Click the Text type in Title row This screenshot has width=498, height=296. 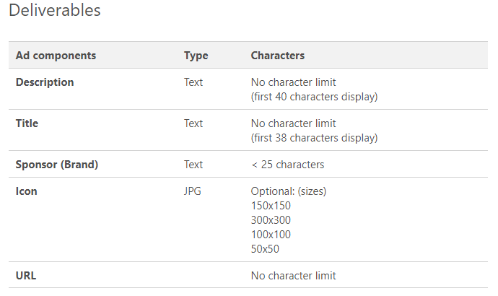pyautogui.click(x=193, y=123)
